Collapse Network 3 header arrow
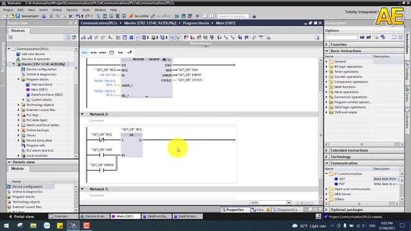The height and width of the screenshot is (231, 411). point(82,189)
